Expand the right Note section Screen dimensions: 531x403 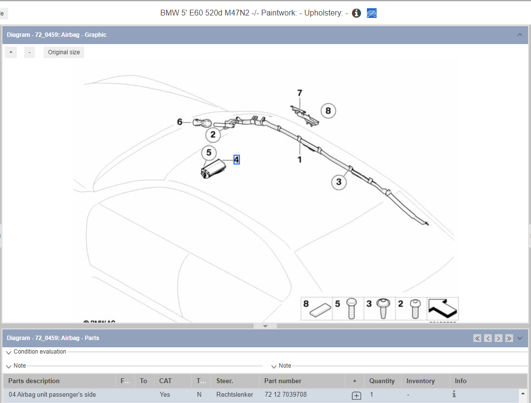point(274,366)
